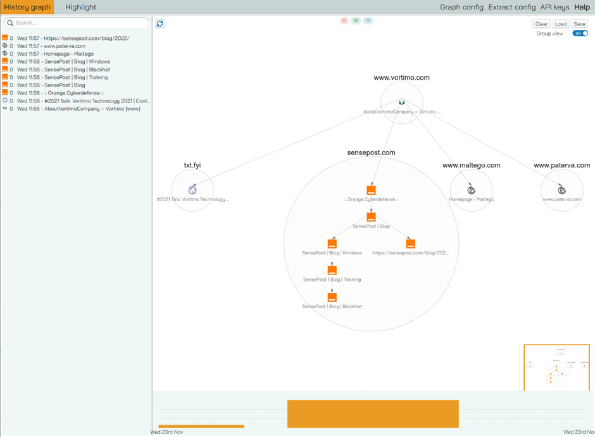Click the SensePost Blog Blackhat node icon
The width and height of the screenshot is (595, 437).
[332, 297]
